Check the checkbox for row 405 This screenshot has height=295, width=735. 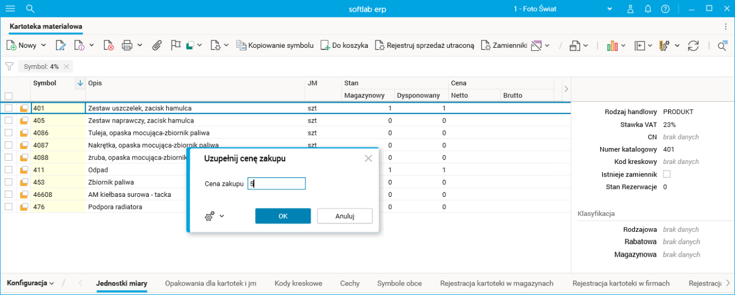click(8, 120)
